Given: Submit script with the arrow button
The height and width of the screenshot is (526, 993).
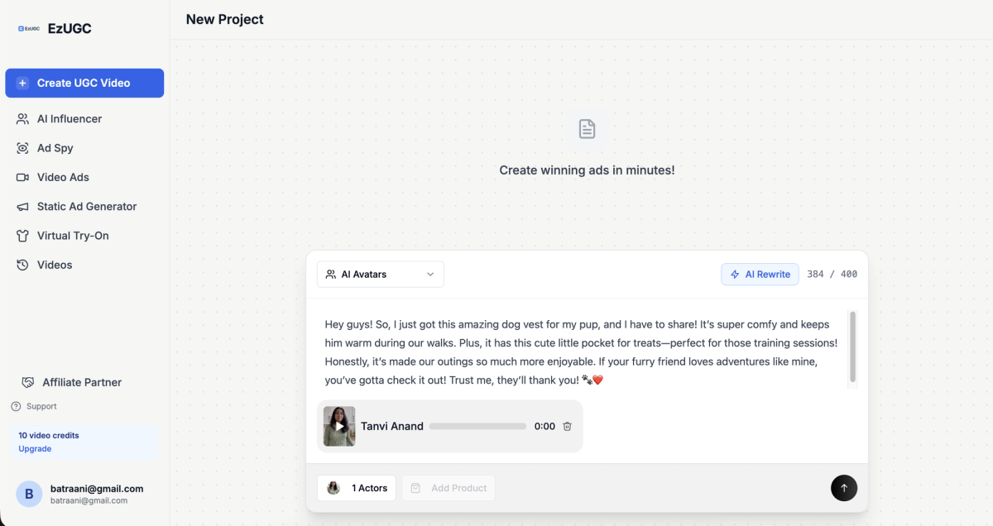Looking at the screenshot, I should pyautogui.click(x=844, y=488).
